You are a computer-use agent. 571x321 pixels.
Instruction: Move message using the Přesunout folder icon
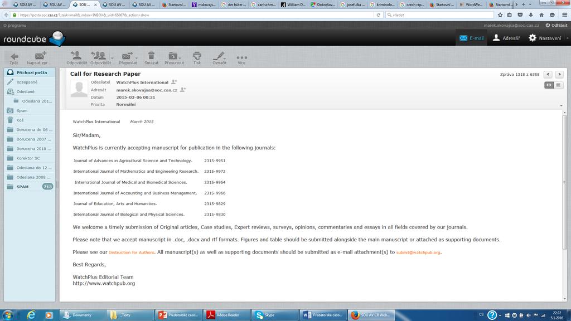(173, 58)
